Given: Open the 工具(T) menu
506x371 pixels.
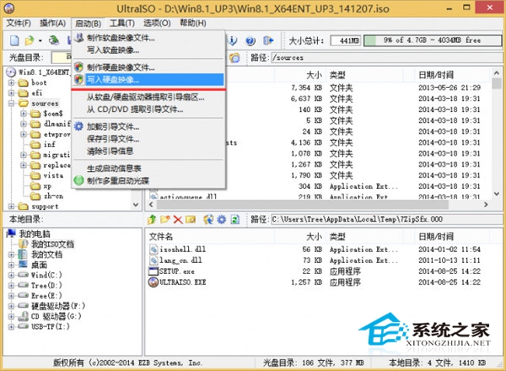Looking at the screenshot, I should tap(122, 23).
